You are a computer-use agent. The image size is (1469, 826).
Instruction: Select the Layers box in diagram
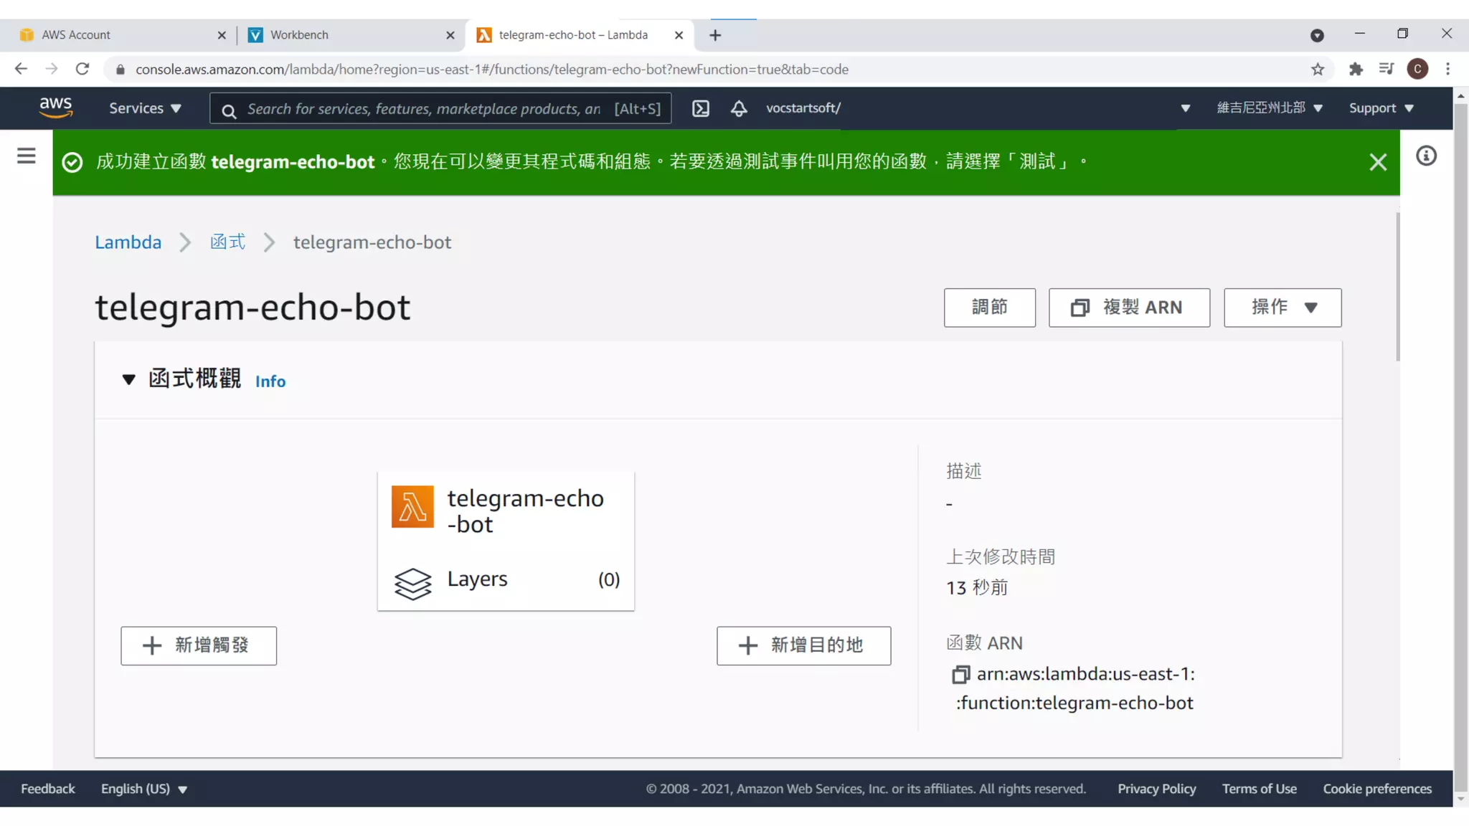tap(506, 579)
